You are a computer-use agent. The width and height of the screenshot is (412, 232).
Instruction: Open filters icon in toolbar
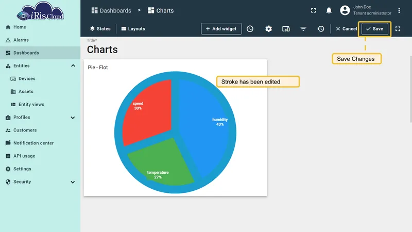(303, 29)
